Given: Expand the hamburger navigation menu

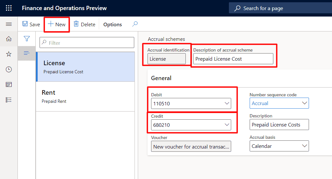Looking at the screenshot, I should [x=9, y=24].
